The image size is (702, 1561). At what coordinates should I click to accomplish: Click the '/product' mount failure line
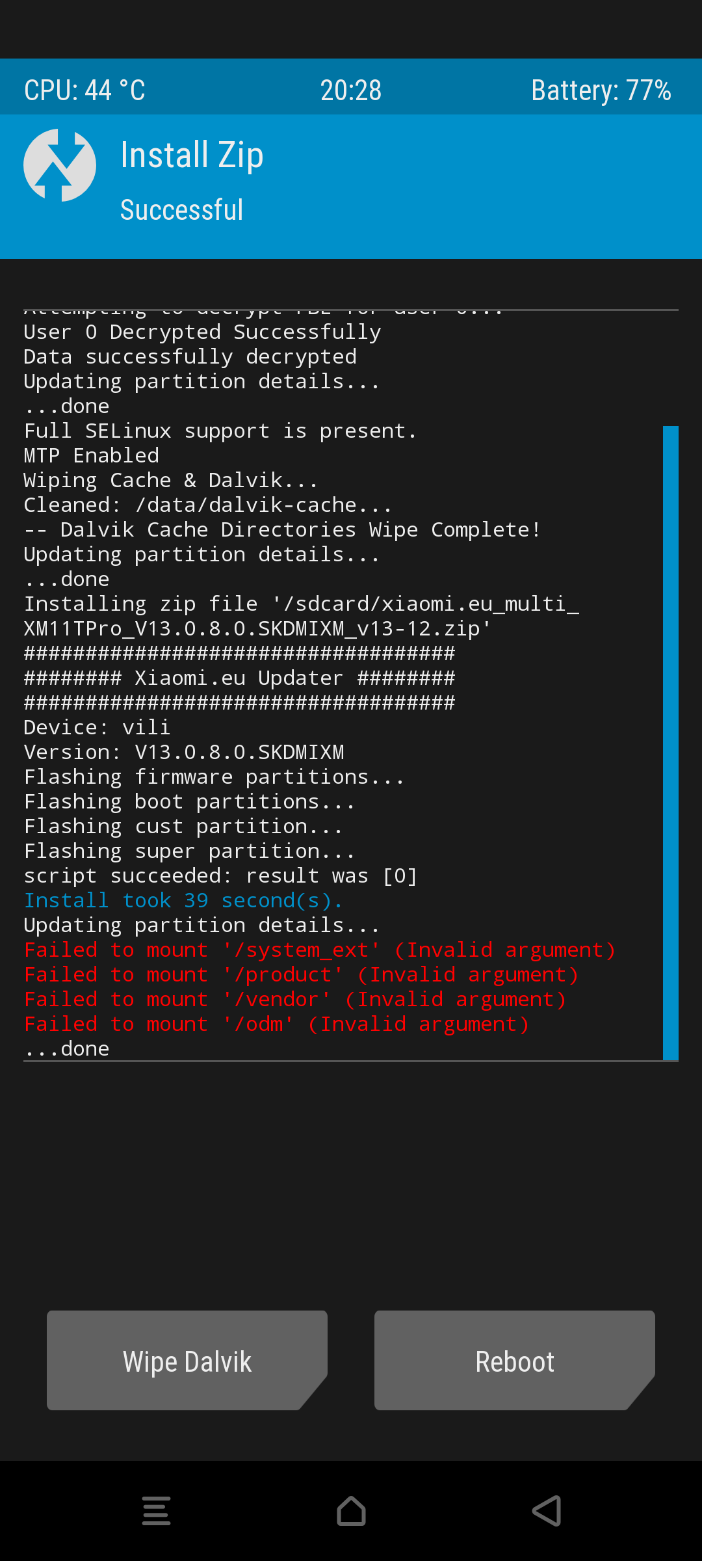tap(301, 975)
